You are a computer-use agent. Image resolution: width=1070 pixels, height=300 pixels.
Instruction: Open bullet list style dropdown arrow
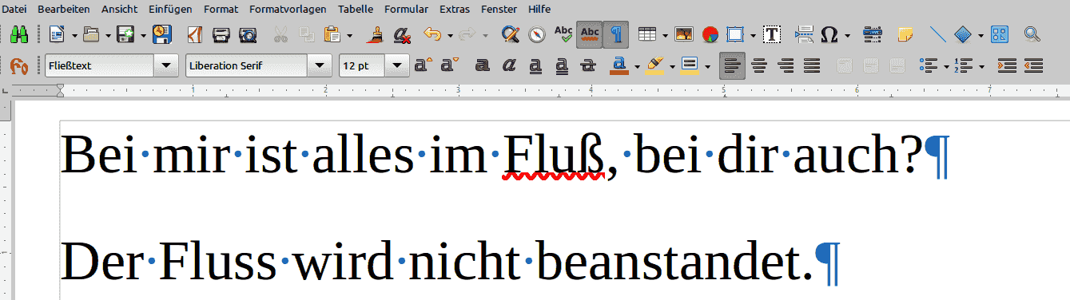tap(946, 66)
